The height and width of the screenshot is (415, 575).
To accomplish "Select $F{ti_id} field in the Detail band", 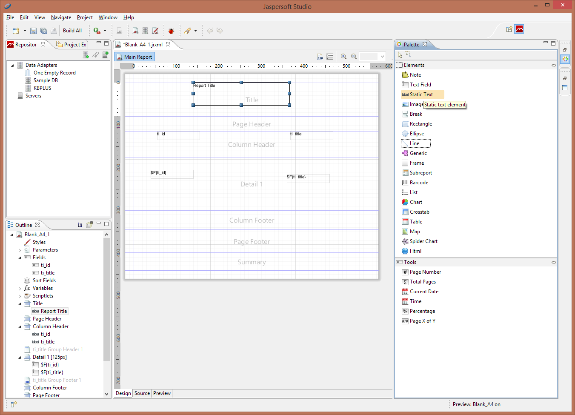I will pos(172,174).
